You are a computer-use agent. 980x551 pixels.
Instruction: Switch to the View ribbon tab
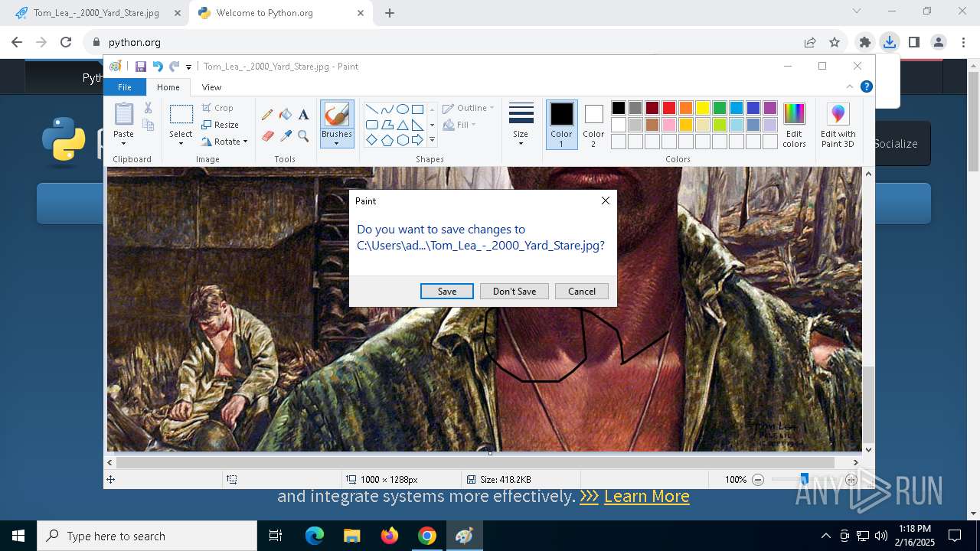(x=211, y=87)
